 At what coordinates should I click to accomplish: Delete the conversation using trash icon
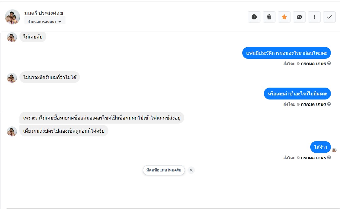point(269,17)
